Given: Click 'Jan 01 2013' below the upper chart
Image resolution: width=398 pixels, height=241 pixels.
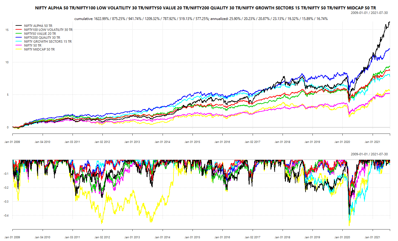Looking at the screenshot, I should (x=132, y=142).
